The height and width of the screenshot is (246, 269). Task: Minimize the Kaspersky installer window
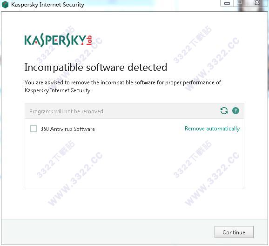point(227,3)
